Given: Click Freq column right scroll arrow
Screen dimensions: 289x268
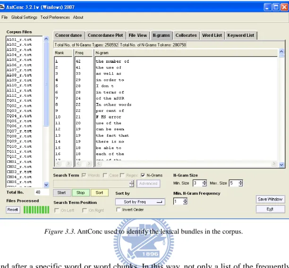Looking at the screenshot, I should 89,163.
